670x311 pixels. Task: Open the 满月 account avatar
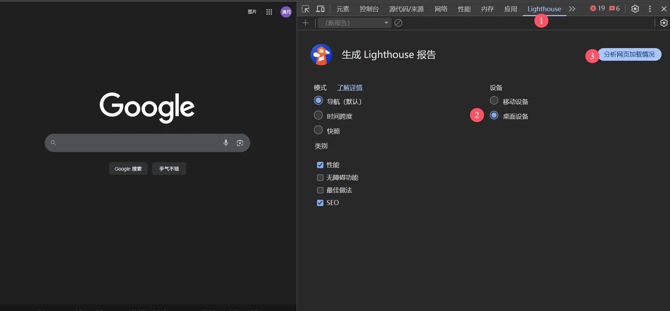coord(286,12)
